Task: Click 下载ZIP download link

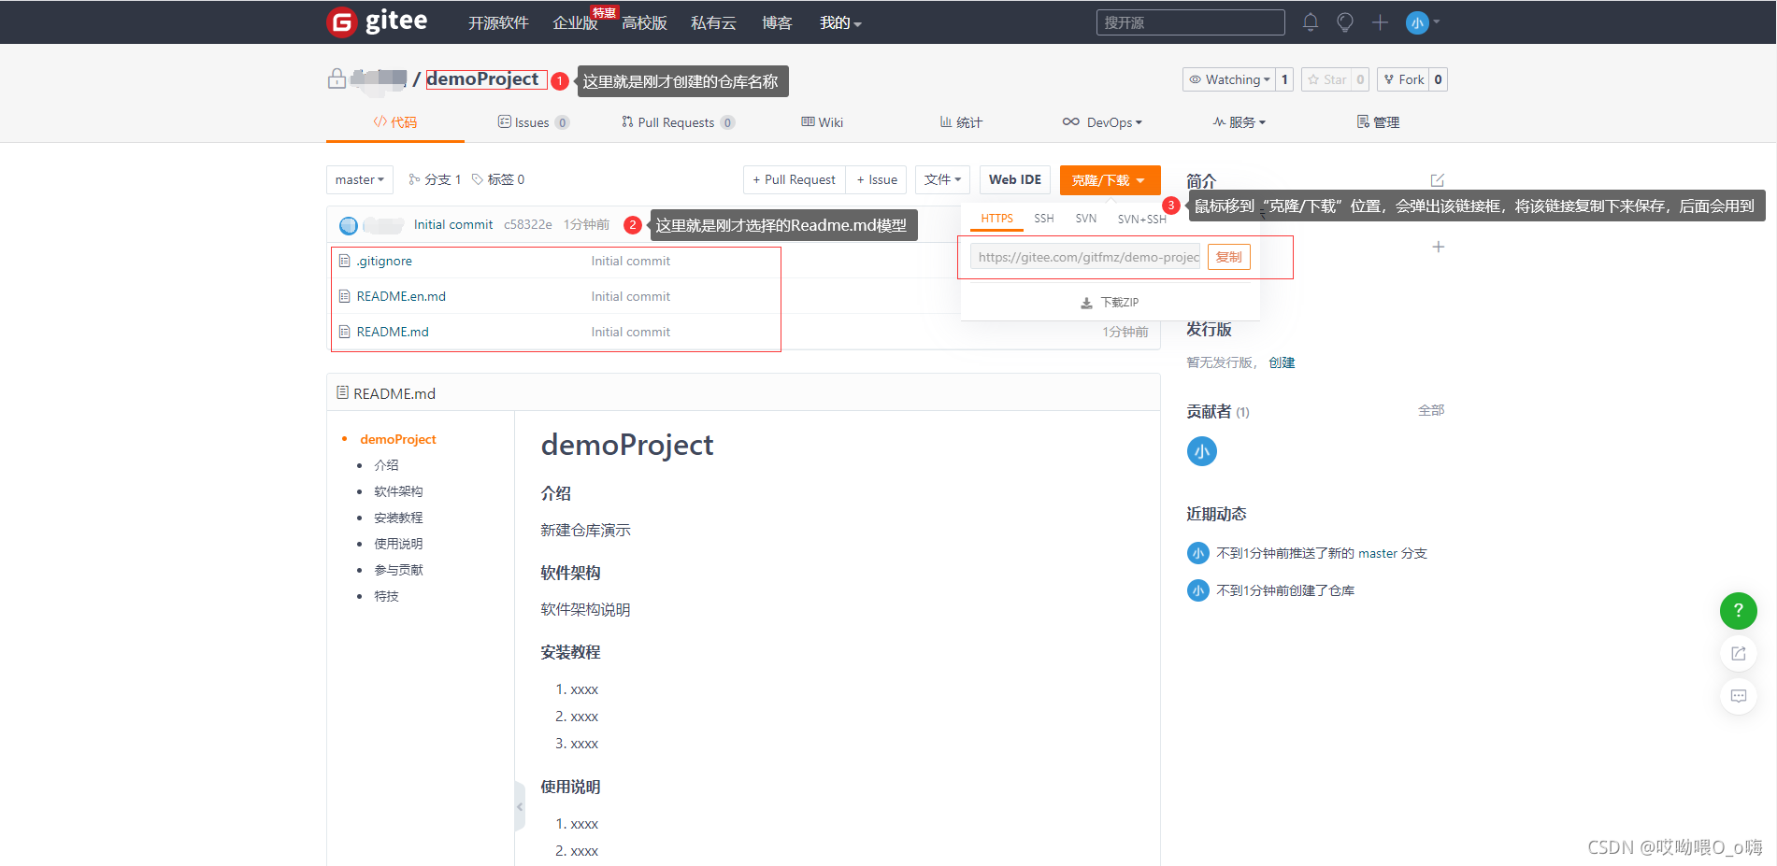Action: pyautogui.click(x=1111, y=303)
